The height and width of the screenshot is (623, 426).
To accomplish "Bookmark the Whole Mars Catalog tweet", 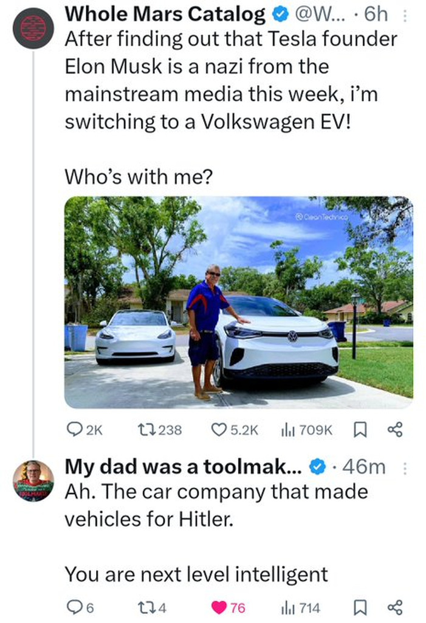I will coord(359,430).
